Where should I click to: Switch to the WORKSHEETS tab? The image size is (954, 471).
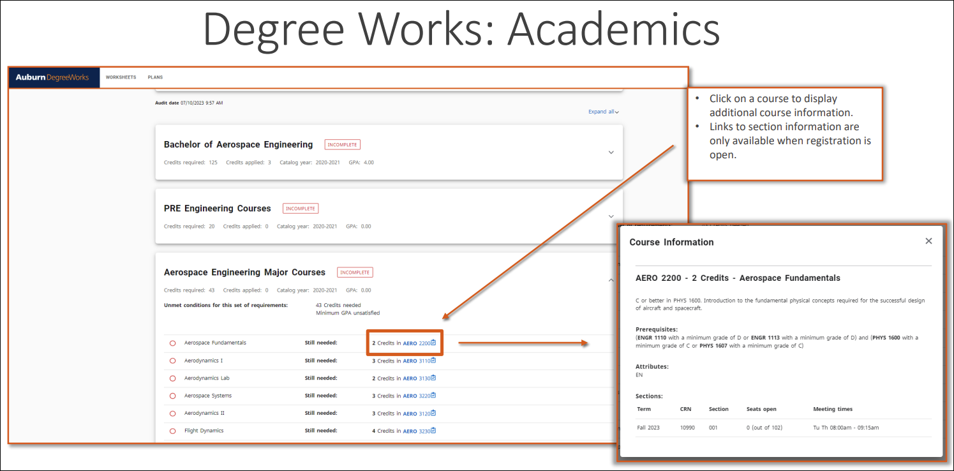coord(121,77)
